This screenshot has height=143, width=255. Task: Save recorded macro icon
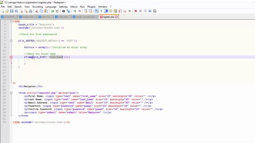tap(155, 11)
